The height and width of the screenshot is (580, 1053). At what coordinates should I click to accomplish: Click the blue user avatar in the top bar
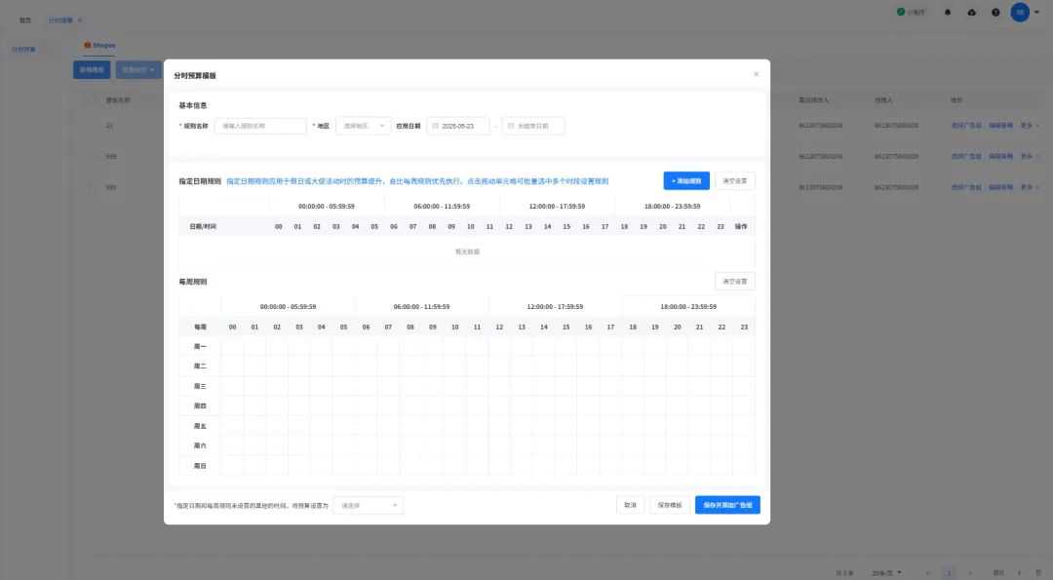point(1020,12)
